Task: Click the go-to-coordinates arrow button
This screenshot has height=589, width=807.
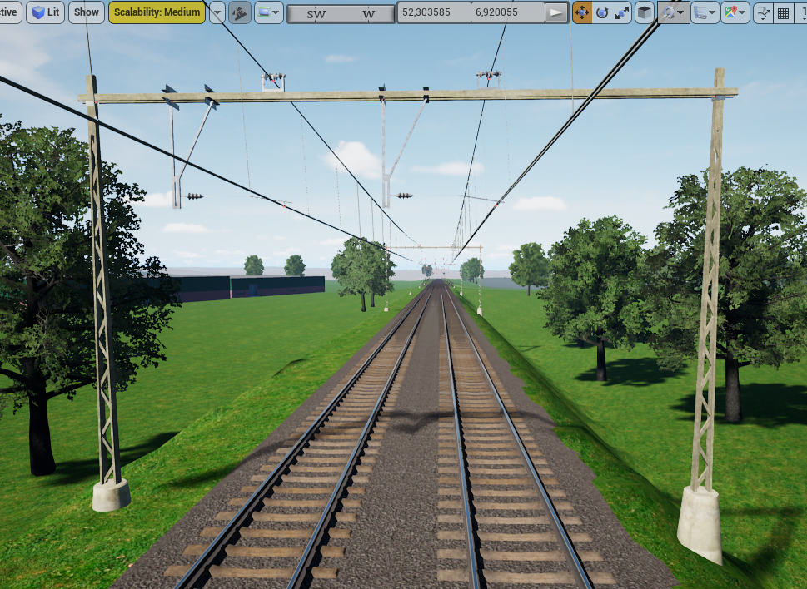Action: 556,12
